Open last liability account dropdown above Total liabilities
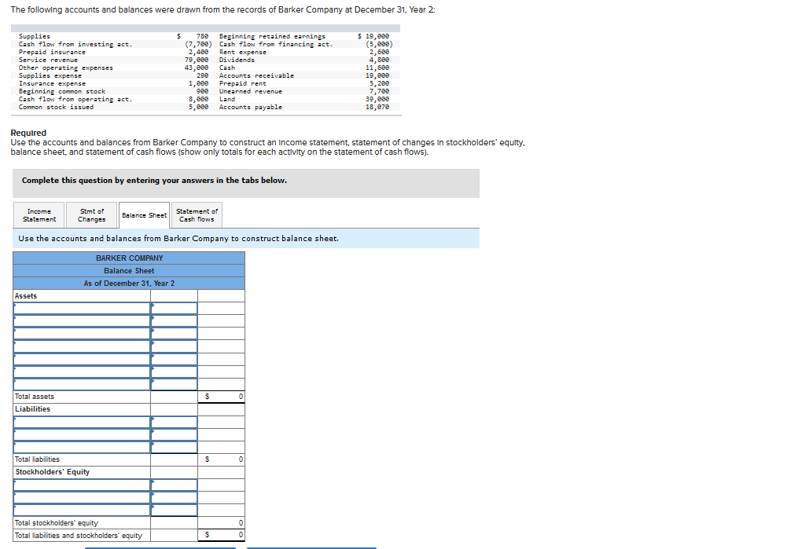 coord(82,447)
